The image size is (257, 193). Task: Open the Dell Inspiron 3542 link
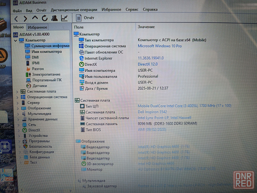[152, 112]
